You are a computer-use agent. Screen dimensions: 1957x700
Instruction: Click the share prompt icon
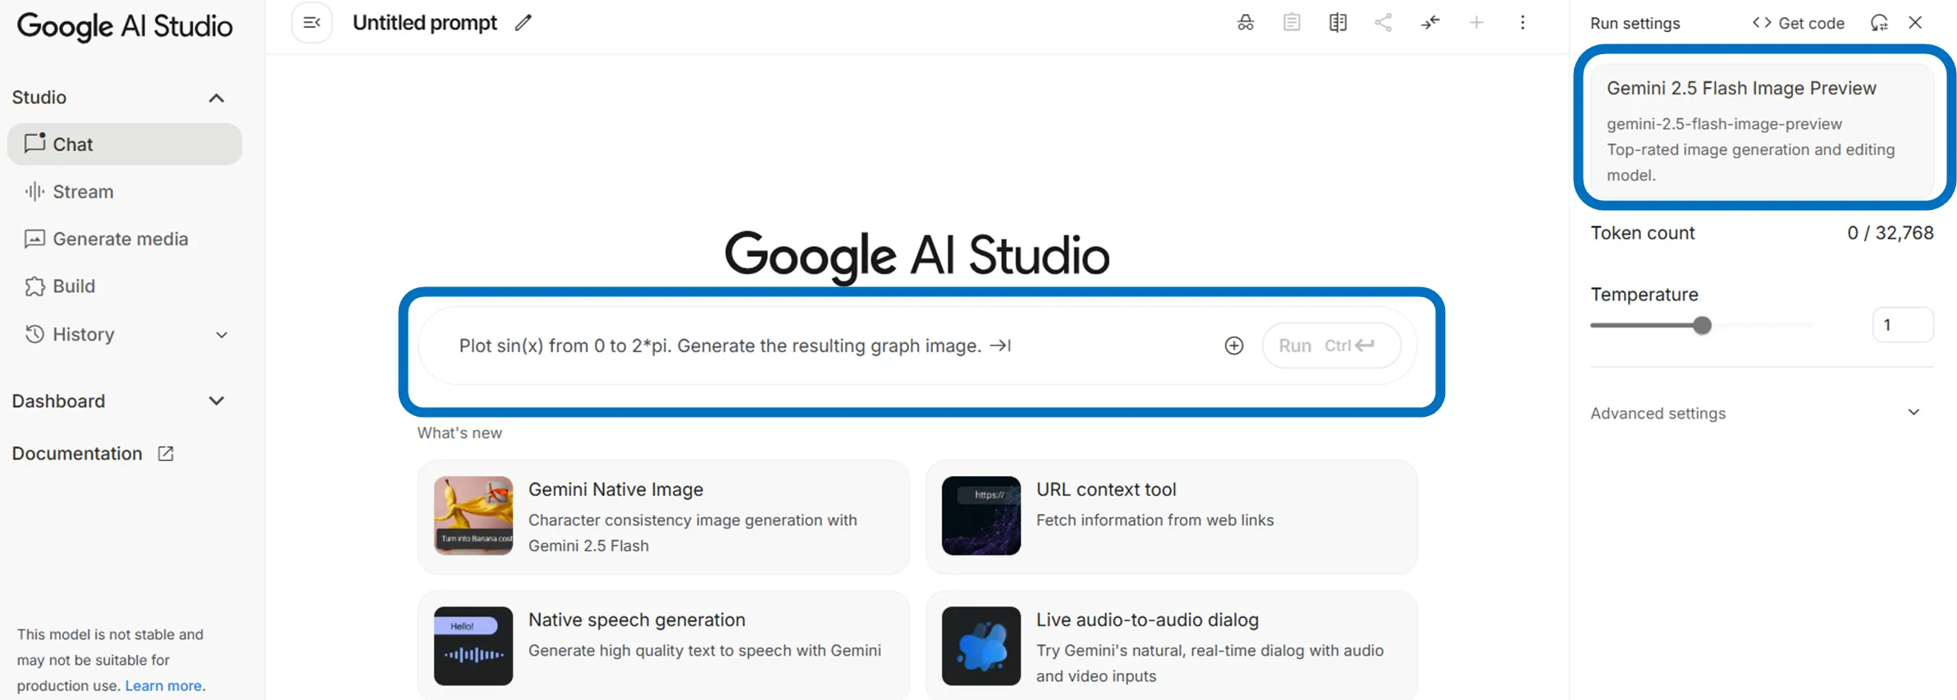coord(1383,23)
